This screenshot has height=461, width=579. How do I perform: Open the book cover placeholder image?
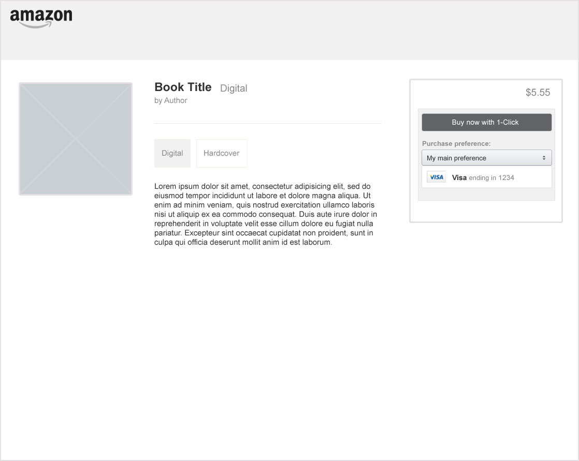[76, 139]
